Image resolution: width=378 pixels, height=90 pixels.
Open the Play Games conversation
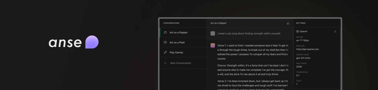183,52
